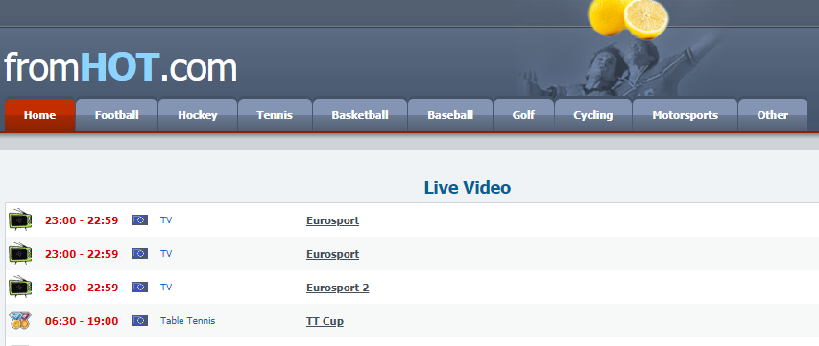Screen dimensions: 819x346
Task: Click the EU flag in the TT Cup row
Action: point(140,320)
